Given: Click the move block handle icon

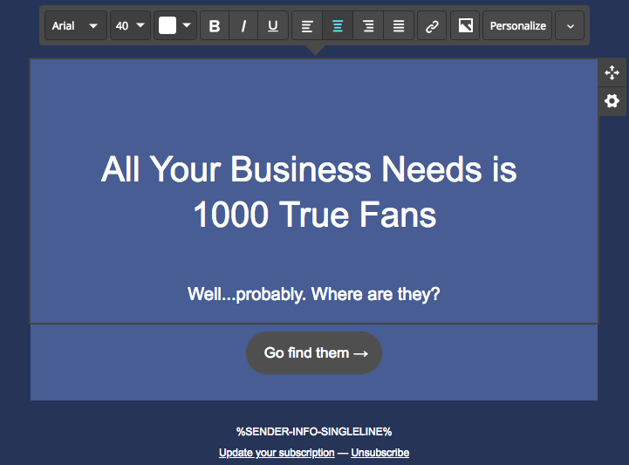Looking at the screenshot, I should click(x=612, y=73).
